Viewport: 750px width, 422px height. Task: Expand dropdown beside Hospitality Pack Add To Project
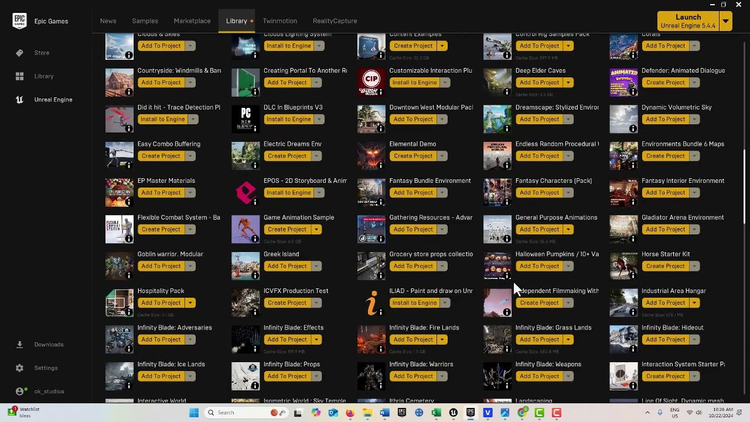[190, 303]
